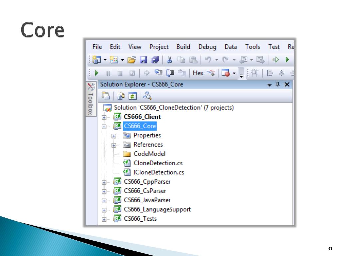Click Solution Explorer Refresh icon
341x256 pixels.
point(132,96)
